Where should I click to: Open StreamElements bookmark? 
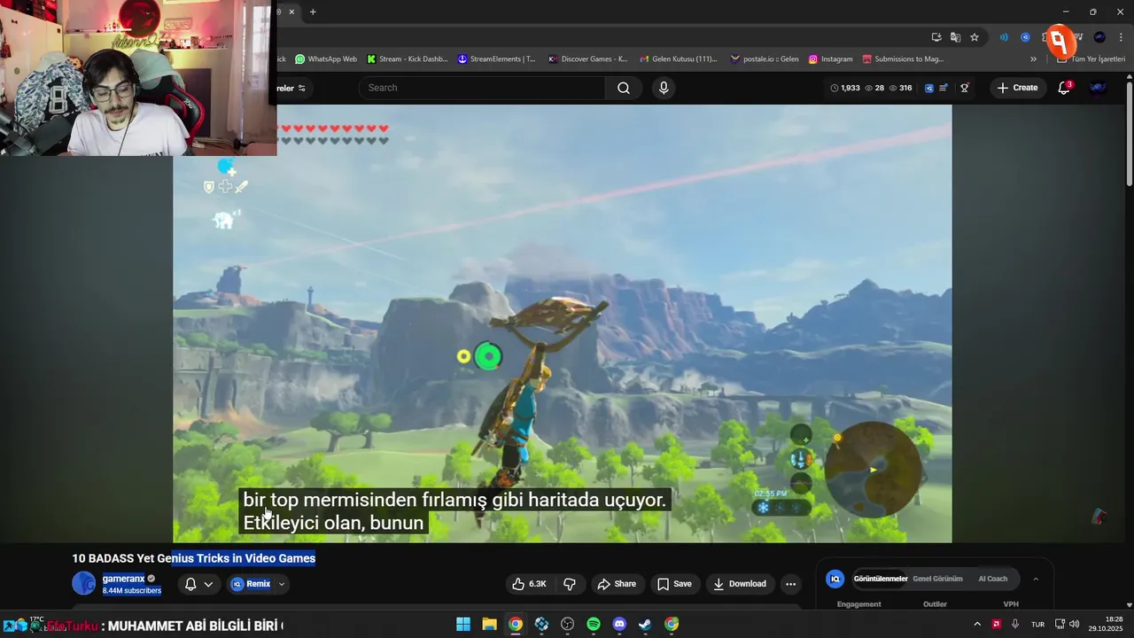click(x=497, y=59)
